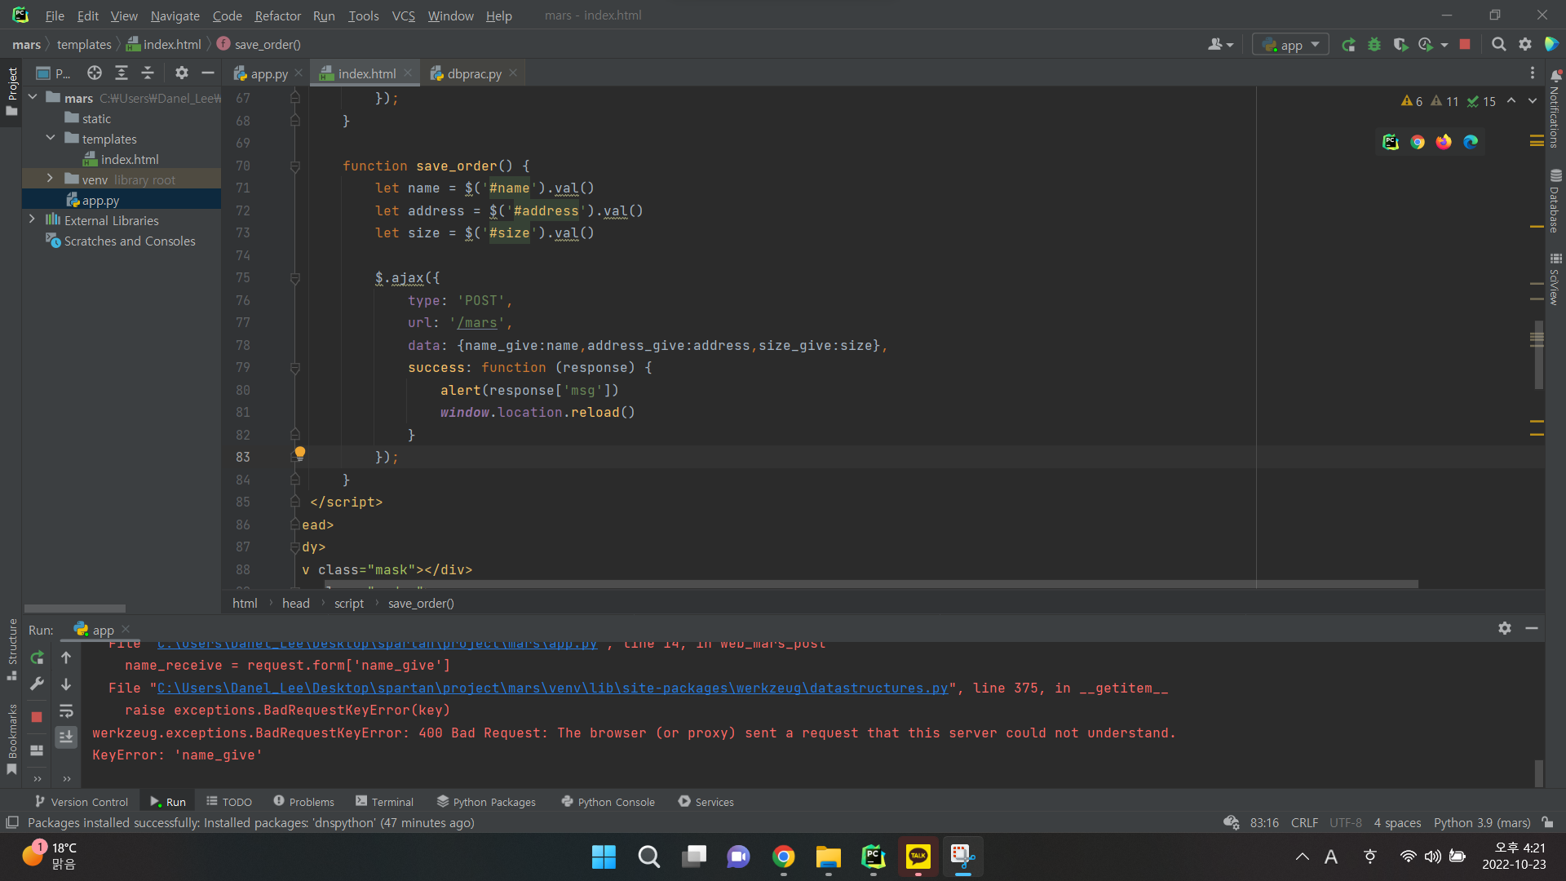Open File Explorer from the taskbar

coord(828,857)
